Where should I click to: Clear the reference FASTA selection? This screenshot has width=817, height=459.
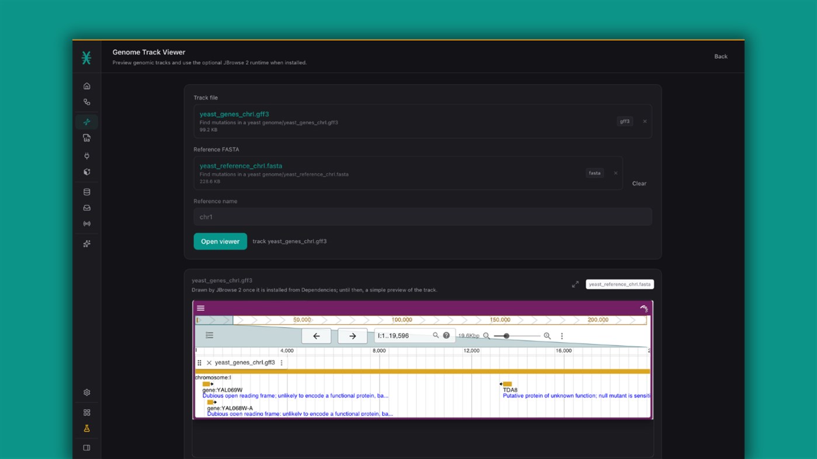[x=639, y=183]
